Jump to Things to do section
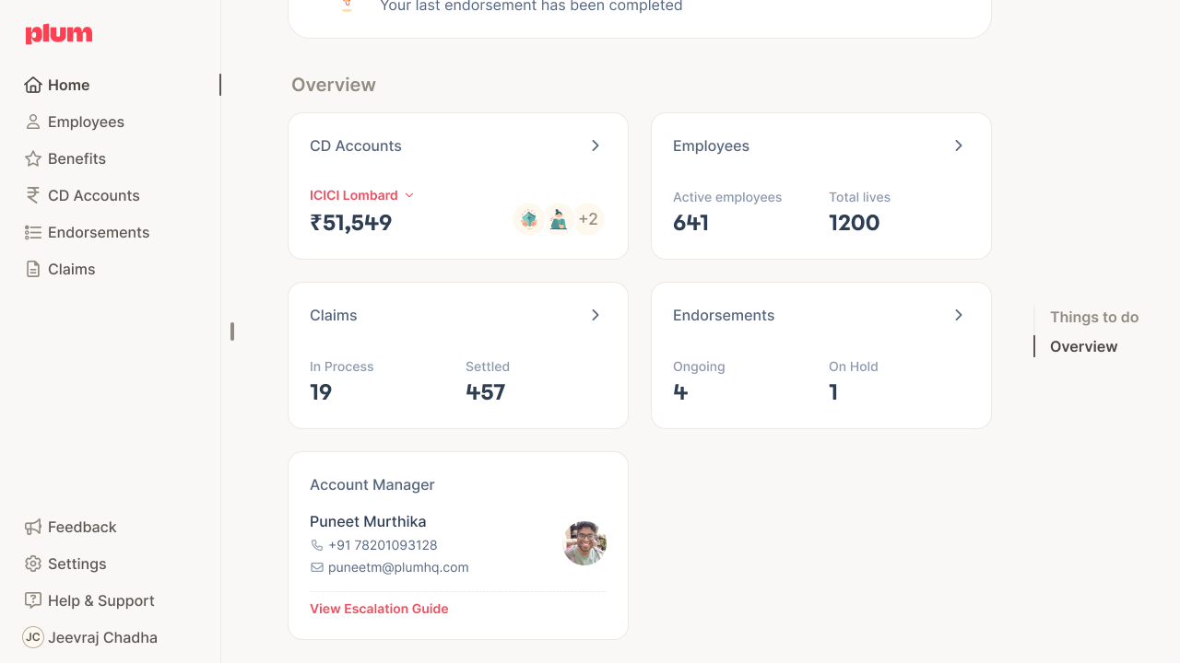1180x663 pixels. (1094, 317)
